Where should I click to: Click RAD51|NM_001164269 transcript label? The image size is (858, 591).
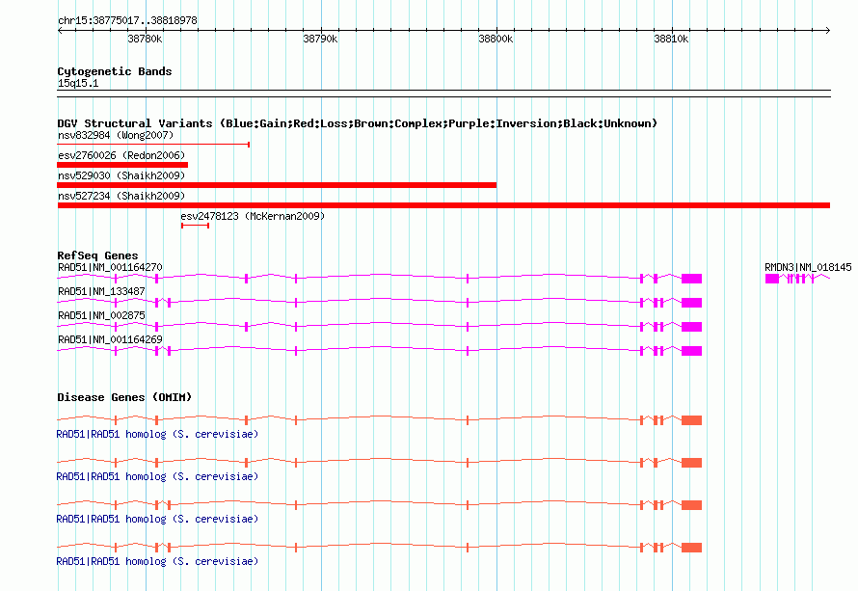(x=110, y=339)
